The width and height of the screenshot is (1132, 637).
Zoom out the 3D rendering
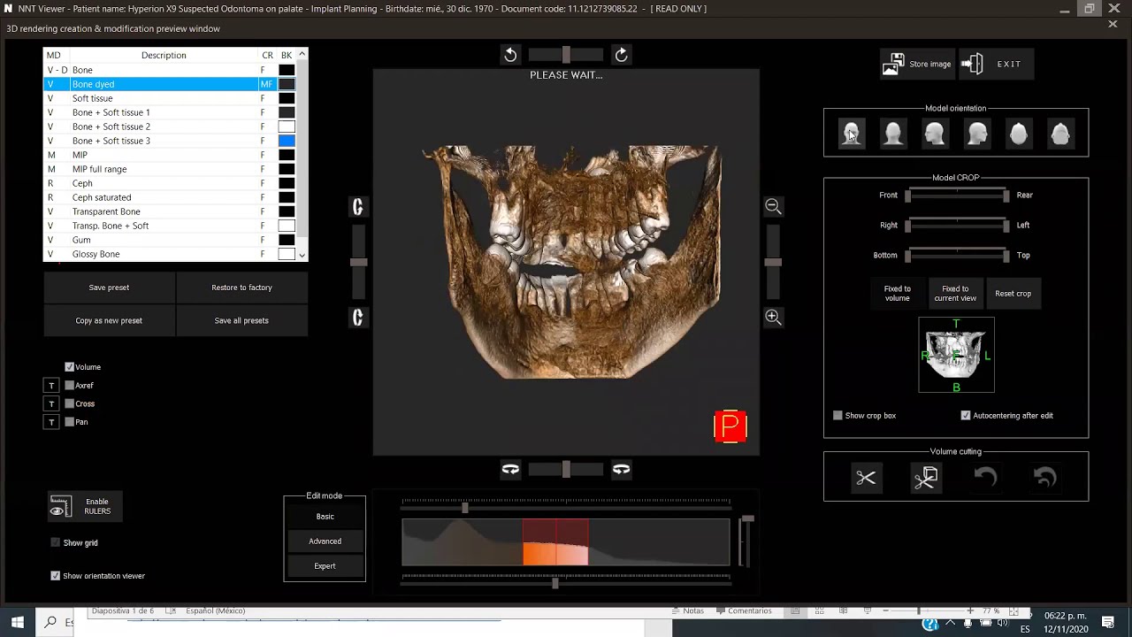tap(773, 206)
